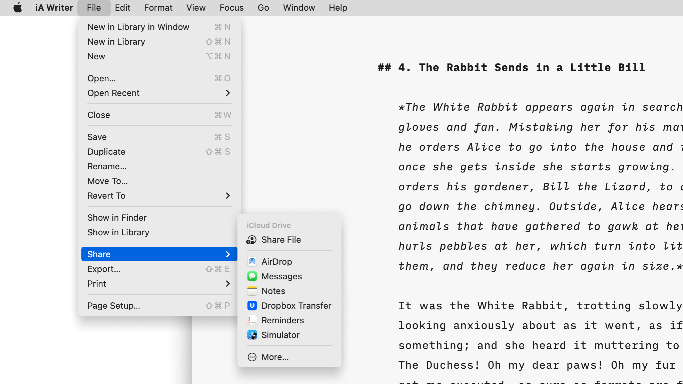This screenshot has height=384, width=683.
Task: Open the Apple menu
Action: (x=18, y=8)
